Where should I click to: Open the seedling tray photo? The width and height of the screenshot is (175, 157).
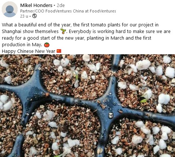[87, 106]
